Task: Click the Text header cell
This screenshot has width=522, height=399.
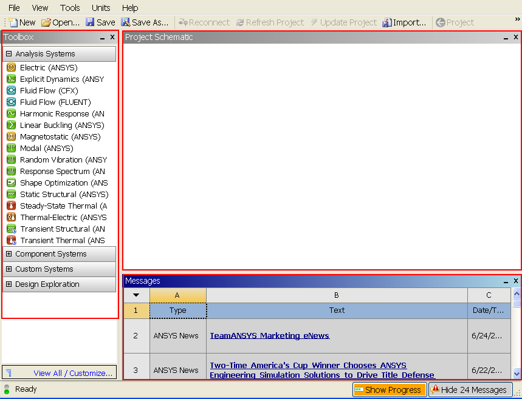Action: [x=337, y=310]
